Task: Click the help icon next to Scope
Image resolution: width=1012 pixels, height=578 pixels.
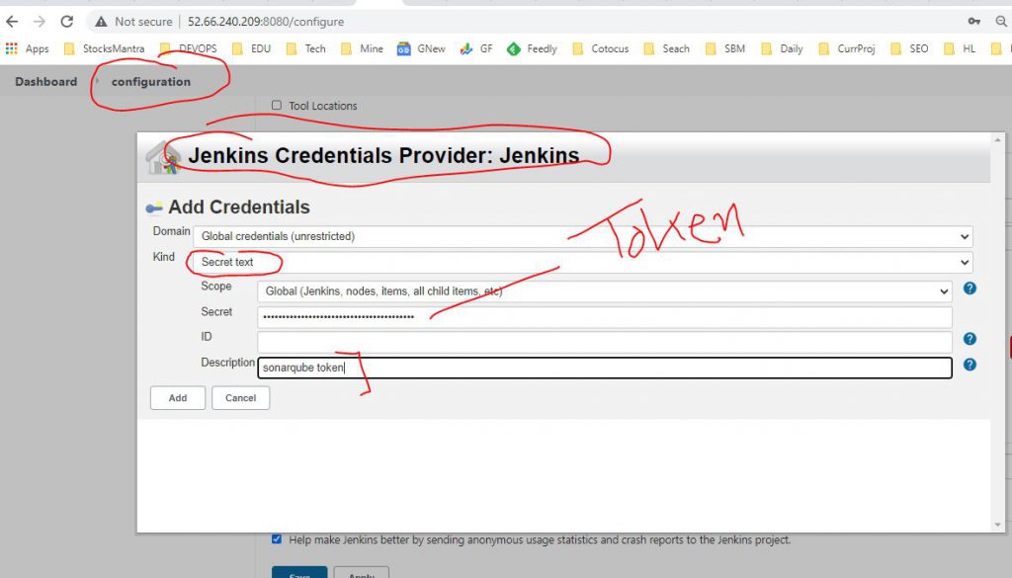Action: (x=970, y=289)
